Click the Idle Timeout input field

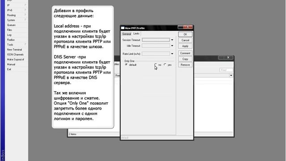click(156, 46)
